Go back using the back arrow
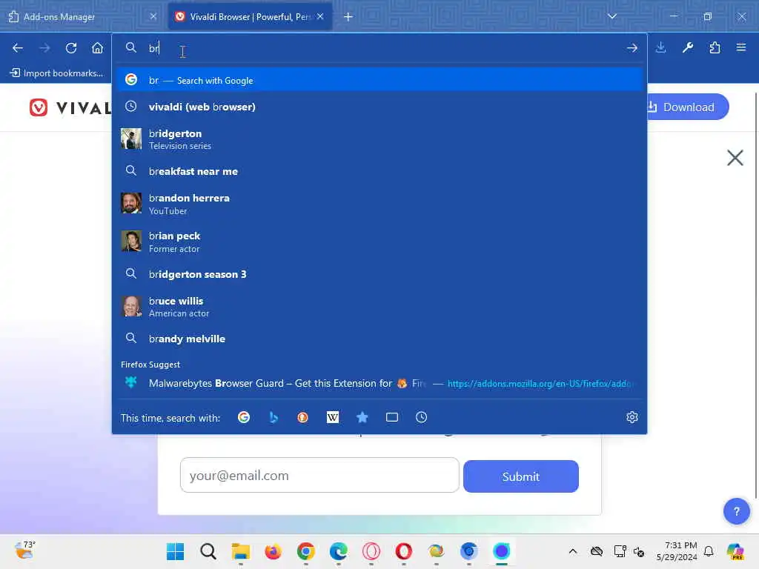 point(18,48)
